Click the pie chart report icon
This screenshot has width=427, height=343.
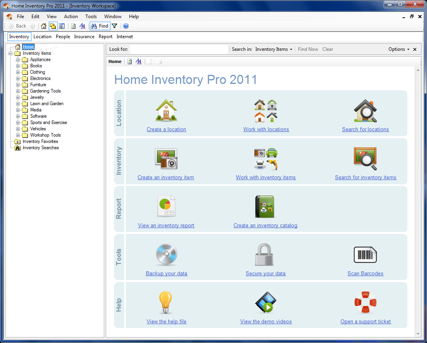[166, 206]
